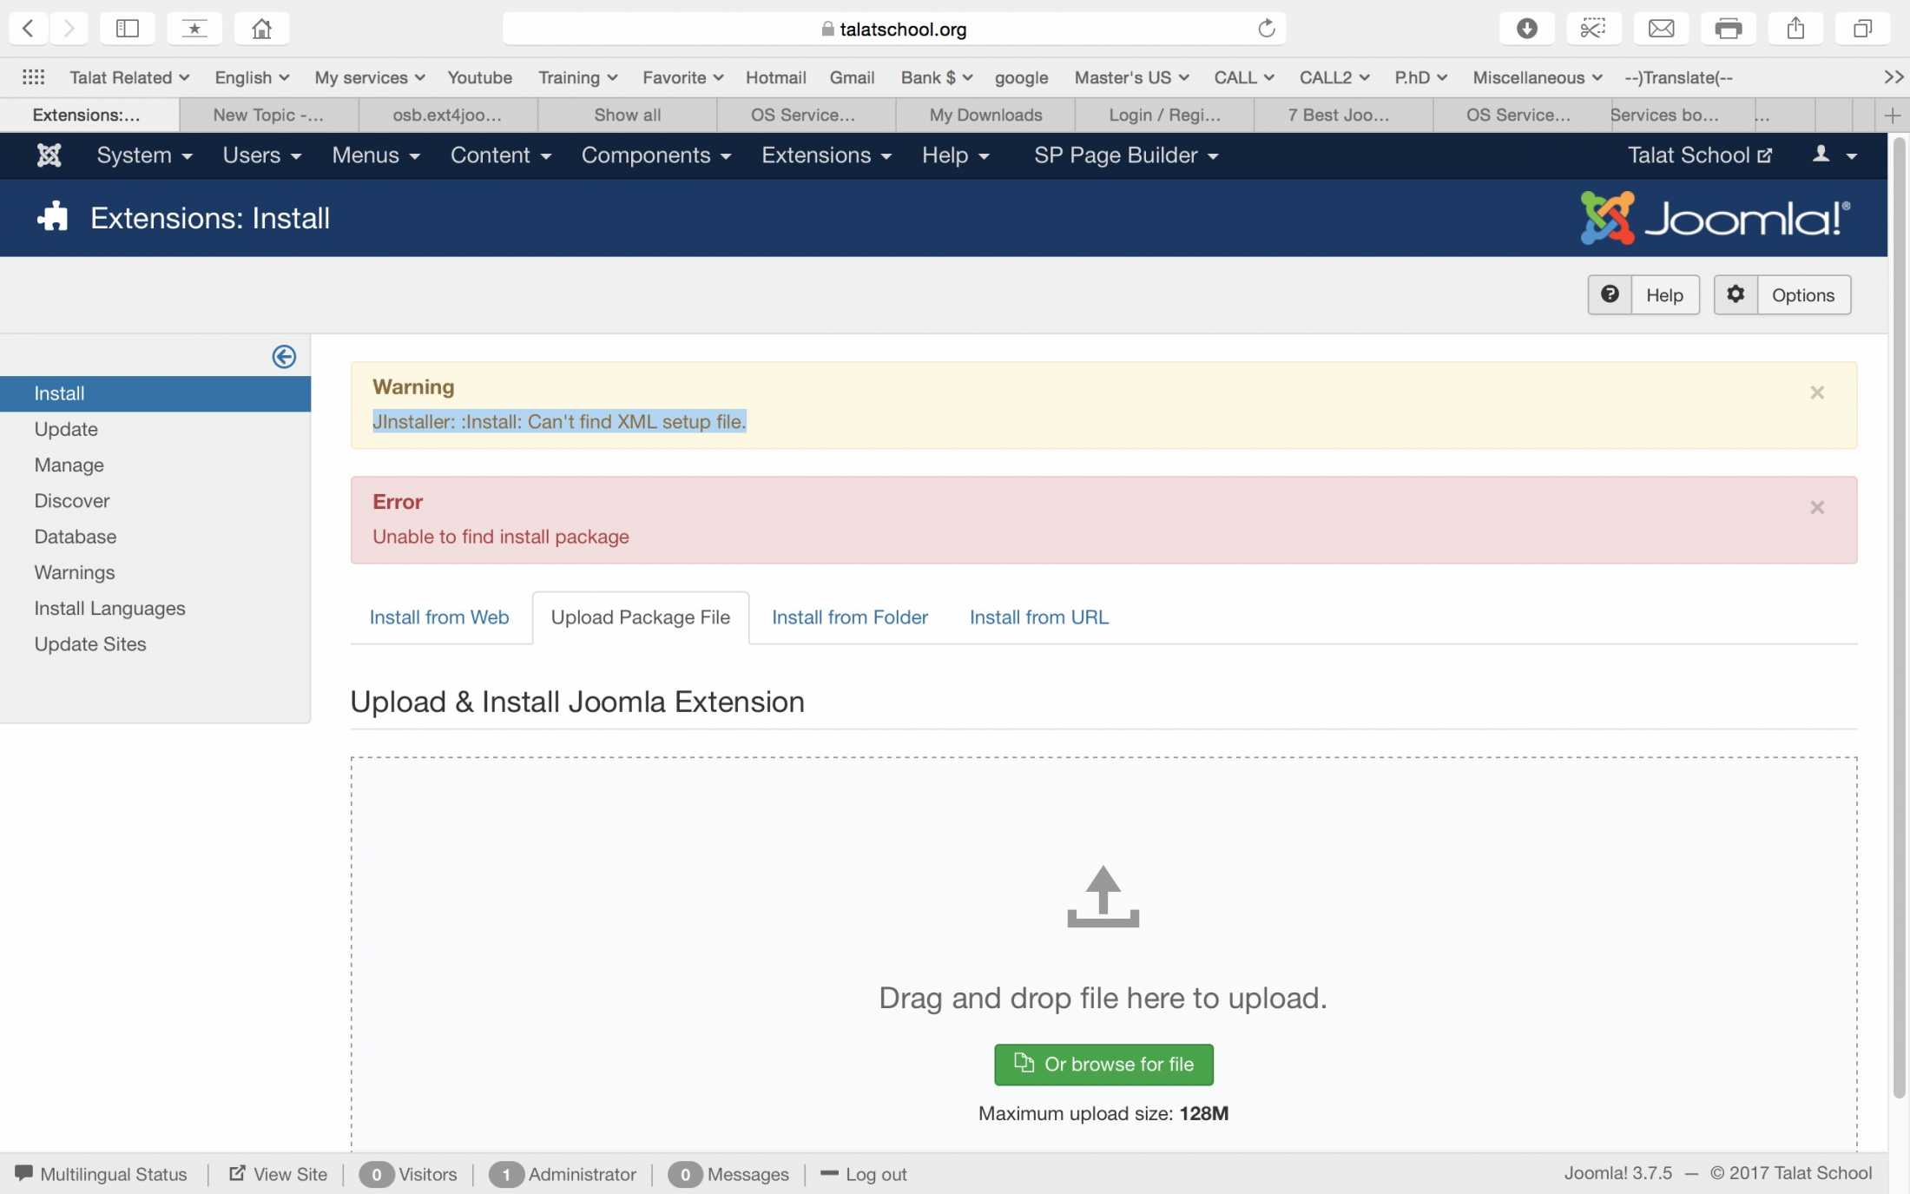Expand the Components dropdown

click(655, 155)
